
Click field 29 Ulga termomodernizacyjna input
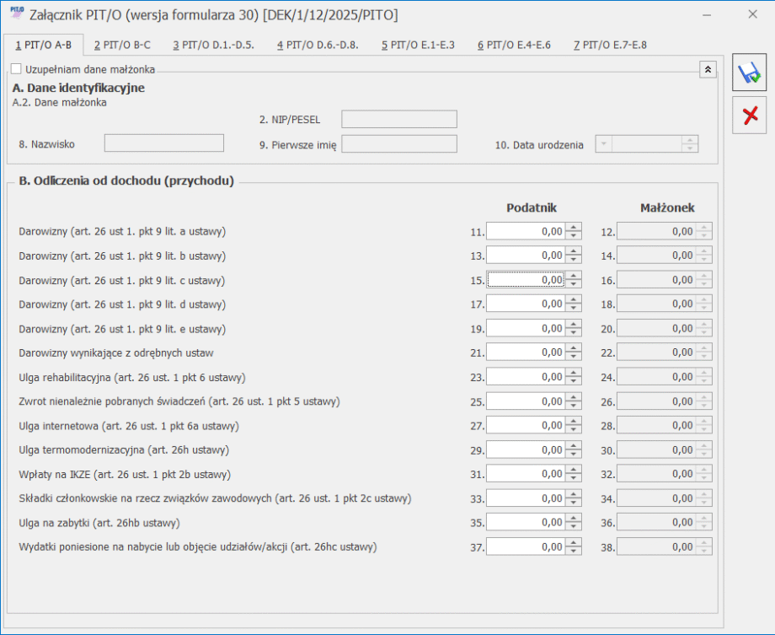pos(526,450)
